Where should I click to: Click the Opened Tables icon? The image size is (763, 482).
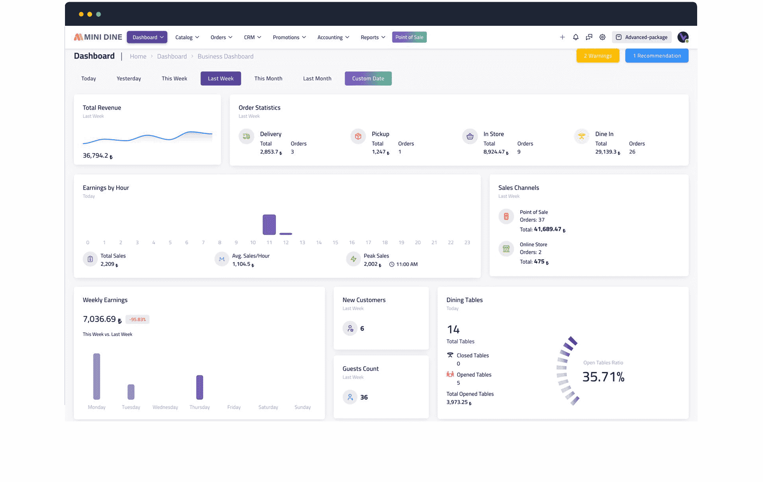click(x=450, y=375)
